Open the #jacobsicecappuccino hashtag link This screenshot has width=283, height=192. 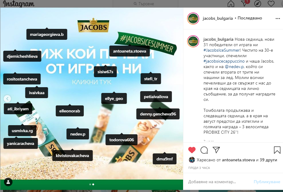[x=224, y=61]
